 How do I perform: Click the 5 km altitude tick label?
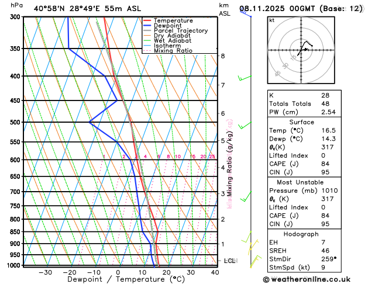223,141
